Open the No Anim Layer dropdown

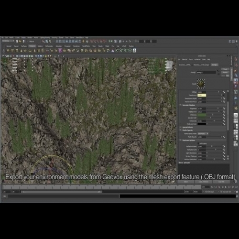[x=210, y=192]
